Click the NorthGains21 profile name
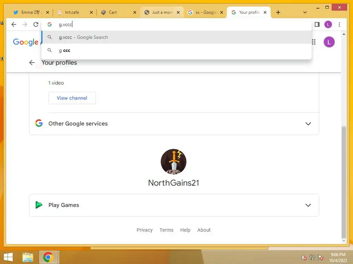Screen dimensions: 353x264 pyautogui.click(x=174, y=183)
